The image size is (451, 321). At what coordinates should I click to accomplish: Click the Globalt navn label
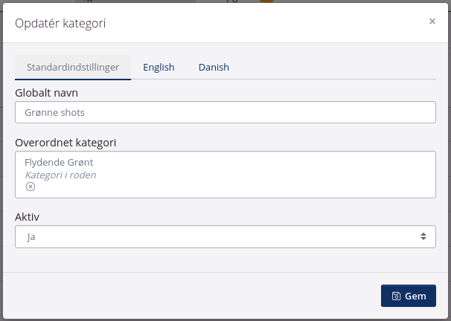click(x=46, y=93)
